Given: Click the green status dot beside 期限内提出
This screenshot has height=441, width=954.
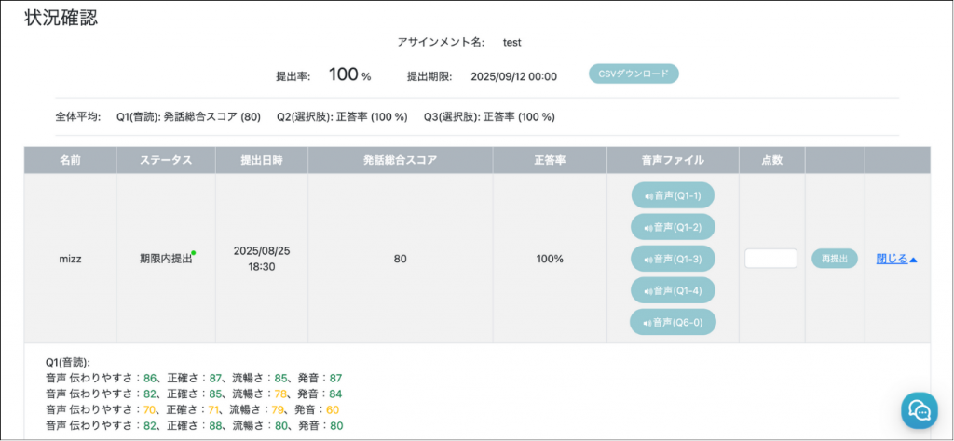Looking at the screenshot, I should [x=193, y=252].
